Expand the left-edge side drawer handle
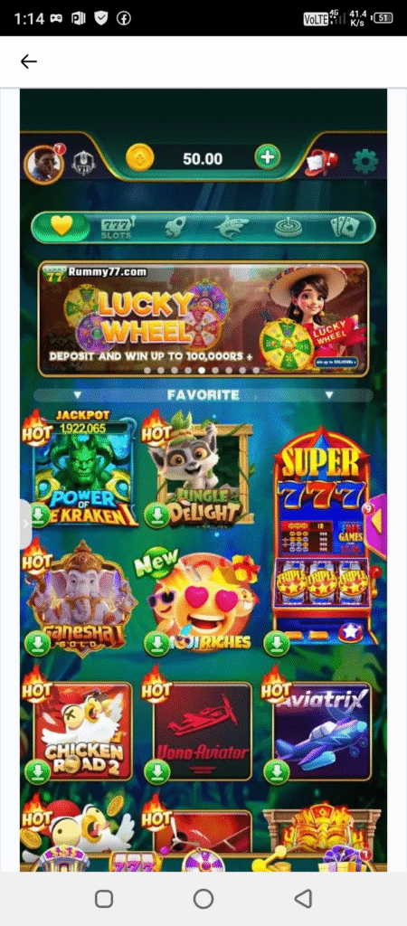This screenshot has height=926, width=407. (x=25, y=524)
